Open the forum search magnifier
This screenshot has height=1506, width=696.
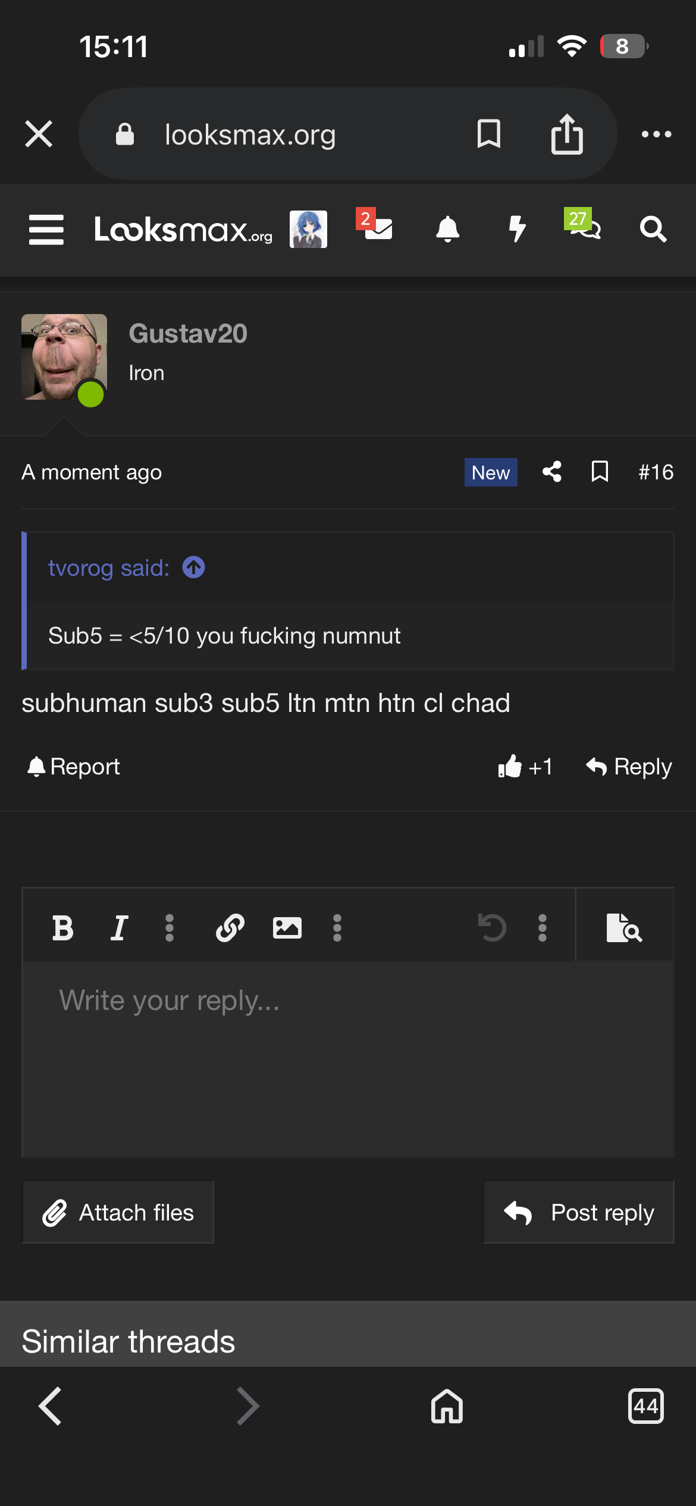(653, 229)
